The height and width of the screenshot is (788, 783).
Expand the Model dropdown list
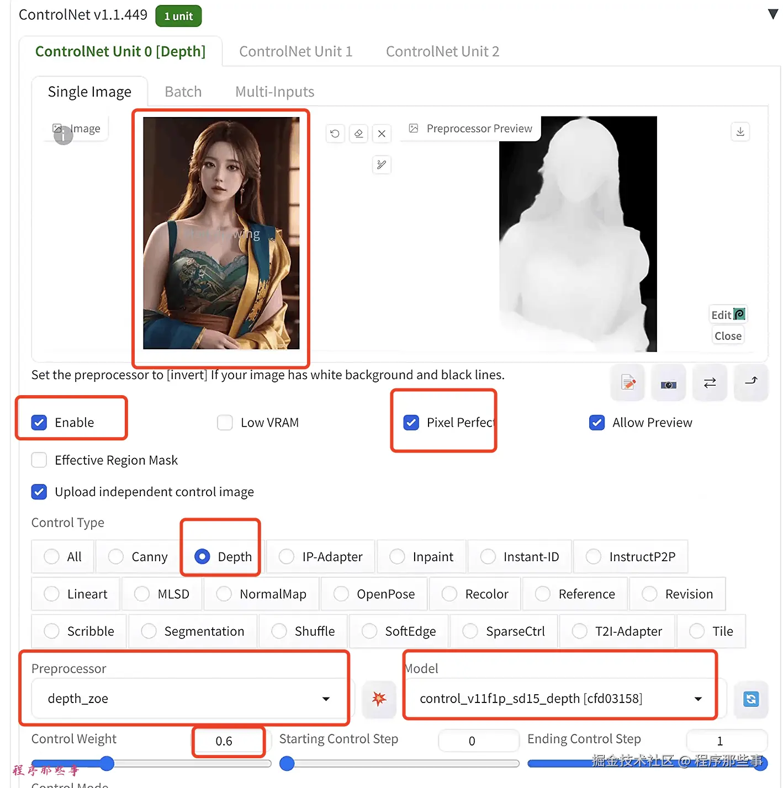tap(561, 699)
